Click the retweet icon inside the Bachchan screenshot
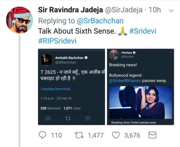 68,119
